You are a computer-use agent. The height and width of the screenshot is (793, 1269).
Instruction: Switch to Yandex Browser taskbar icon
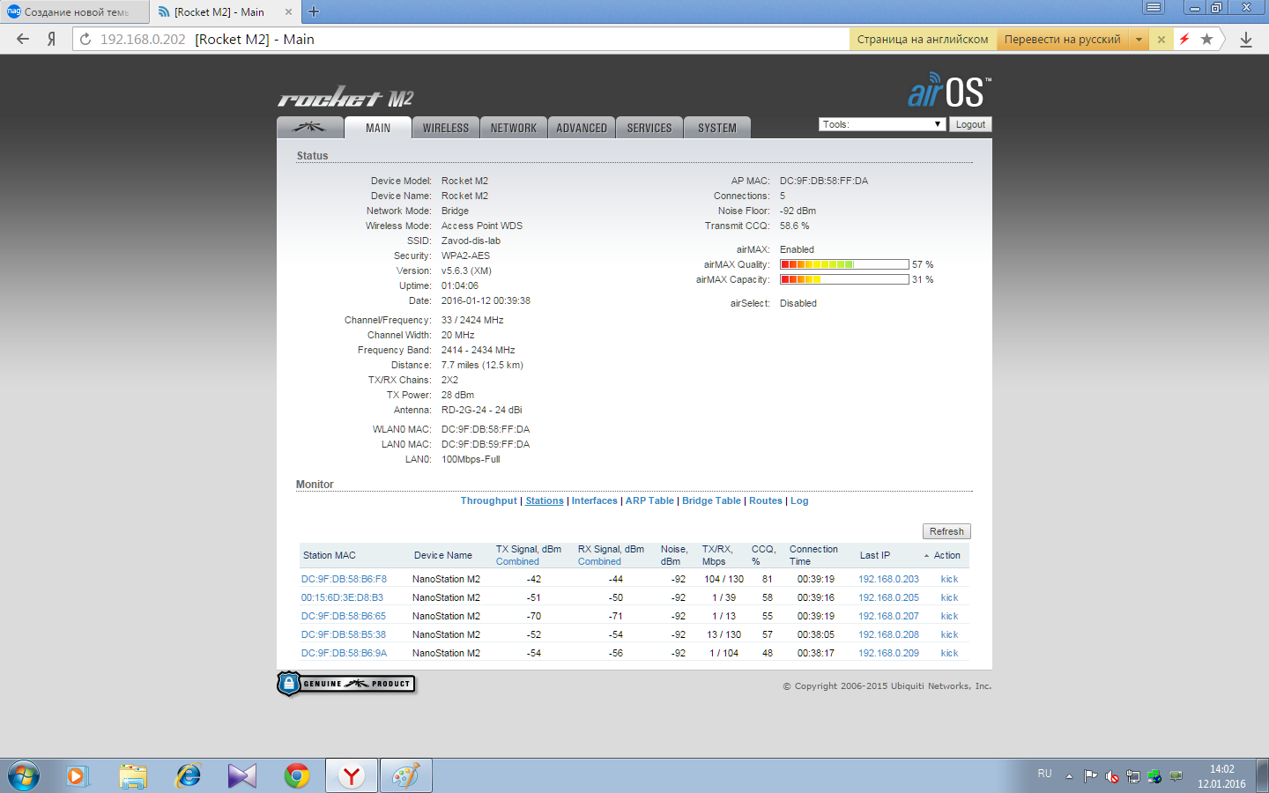352,776
